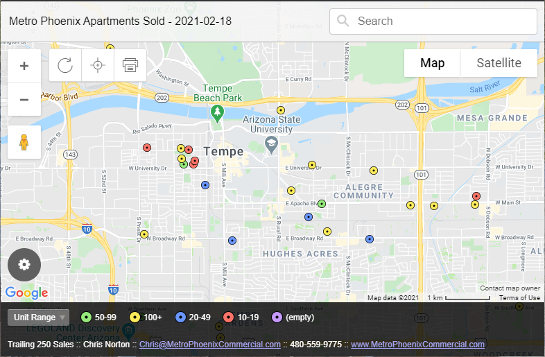The image size is (545, 357).
Task: Click the map scale 1 km control
Action: tap(458, 298)
